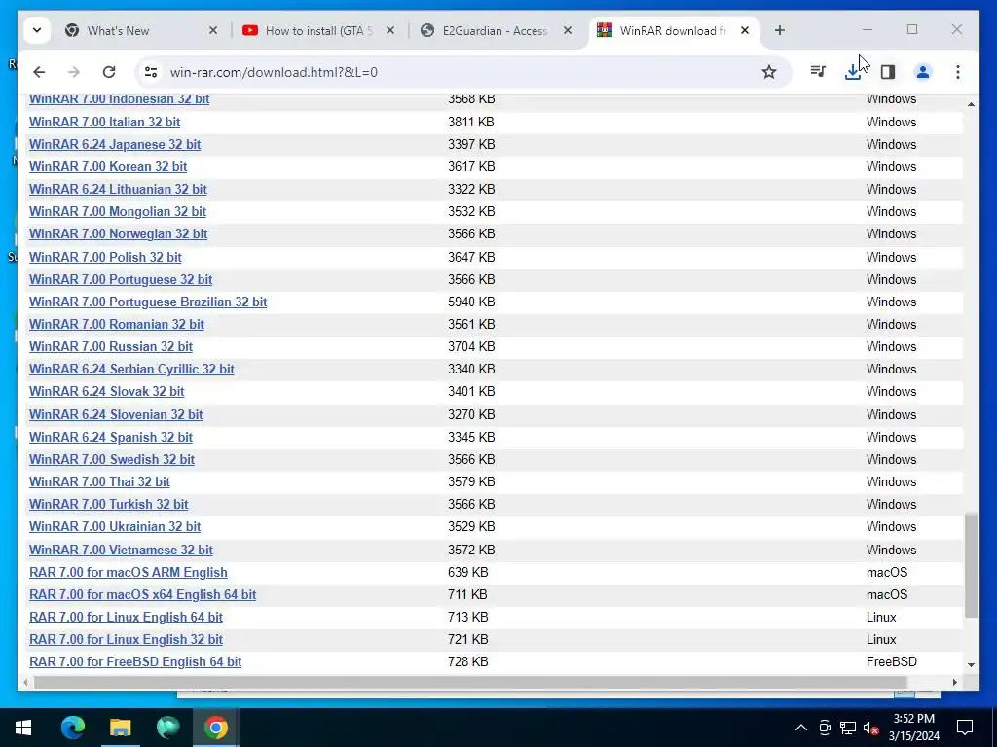Open WinRAR 6.24 Serbian Cyrillic 32 bit

(x=131, y=369)
